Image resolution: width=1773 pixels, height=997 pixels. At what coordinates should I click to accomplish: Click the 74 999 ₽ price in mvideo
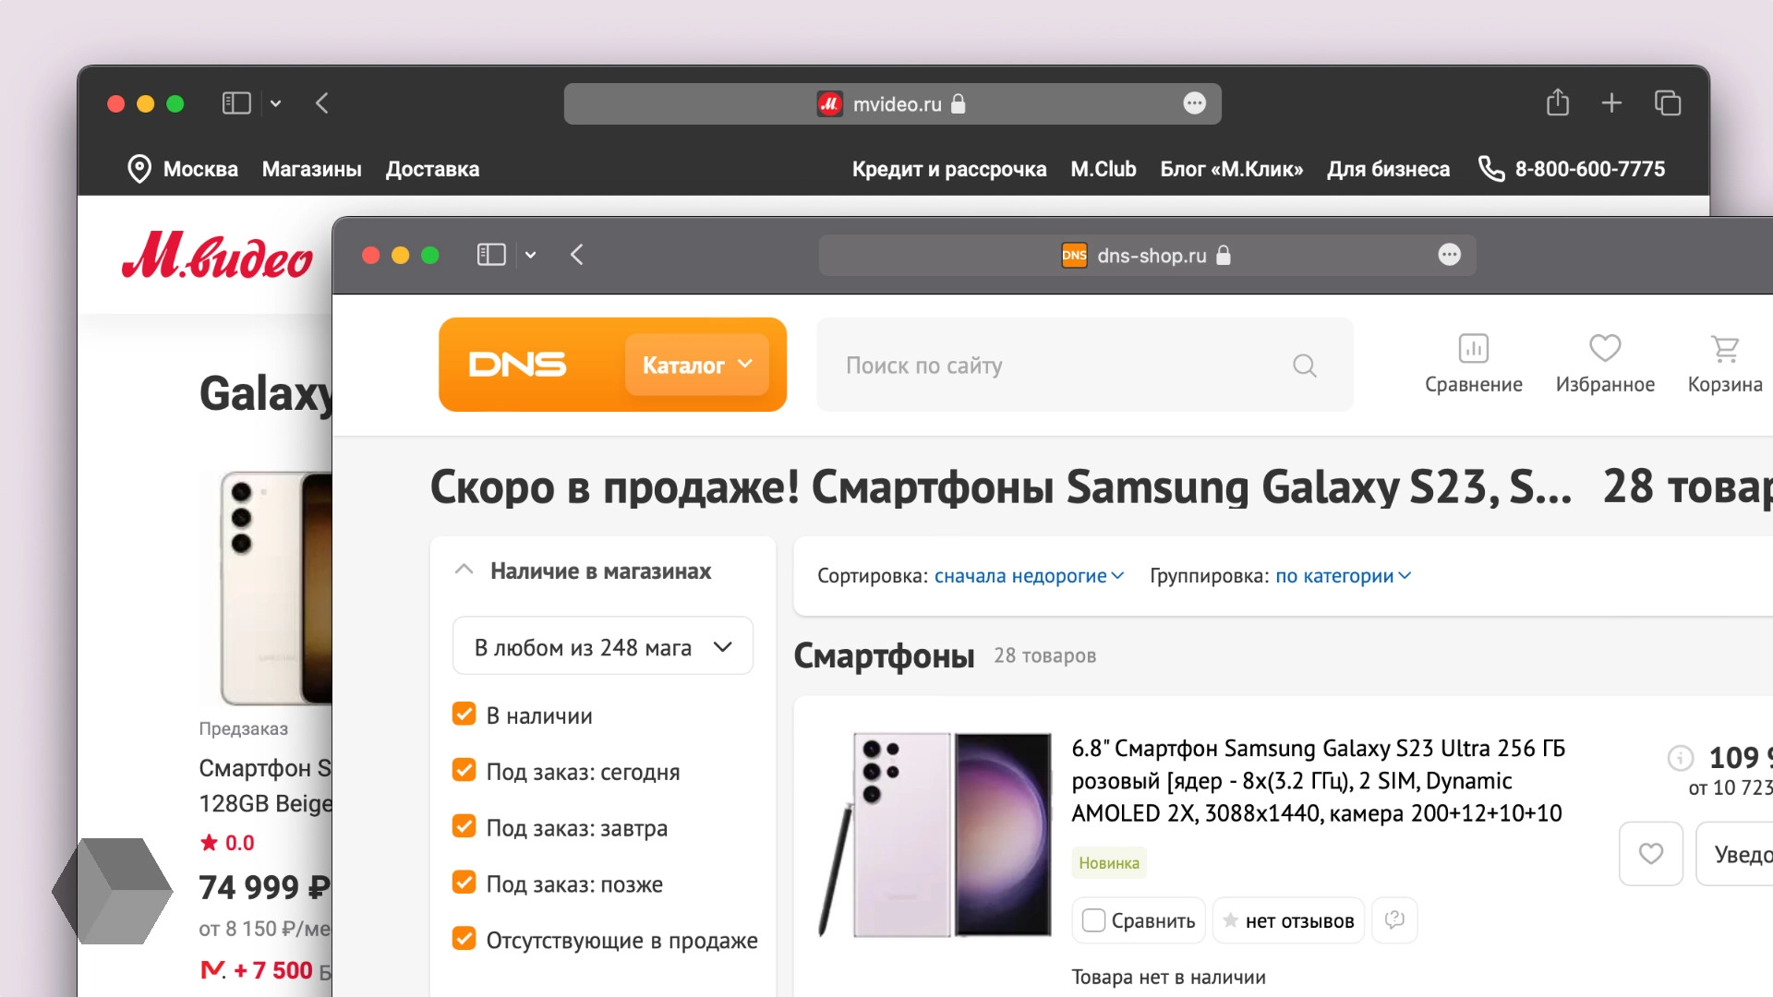pos(264,887)
